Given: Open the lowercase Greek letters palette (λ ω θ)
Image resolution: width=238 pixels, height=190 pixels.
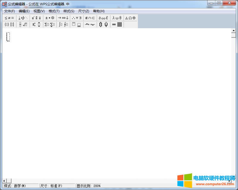Looking at the screenshot, I should (x=117, y=18).
